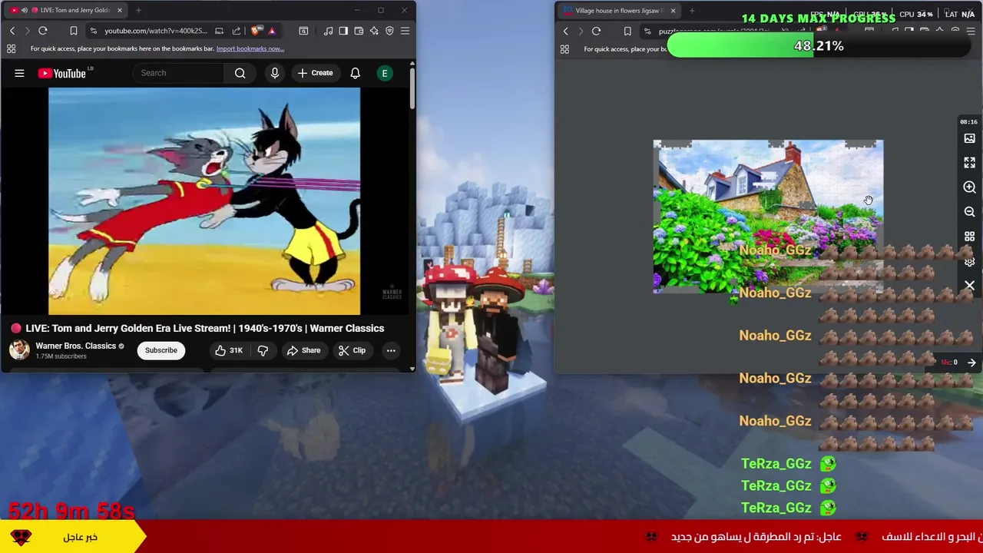Click Import bookmarks now link

[250, 48]
